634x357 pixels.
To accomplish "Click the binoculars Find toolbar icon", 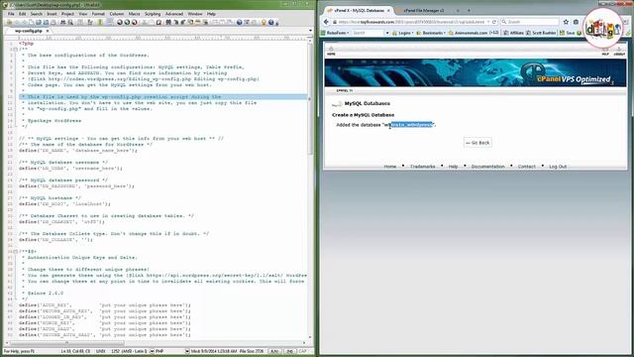I will 63,22.
